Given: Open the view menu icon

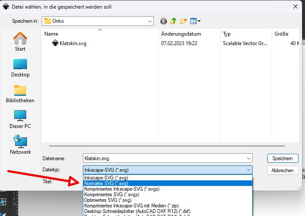Looking at the screenshot, I should (195, 21).
